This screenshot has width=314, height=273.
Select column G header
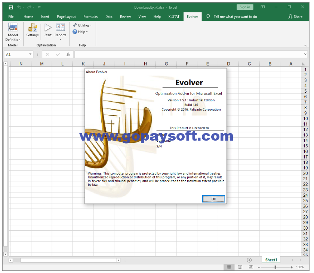[x=166, y=64]
